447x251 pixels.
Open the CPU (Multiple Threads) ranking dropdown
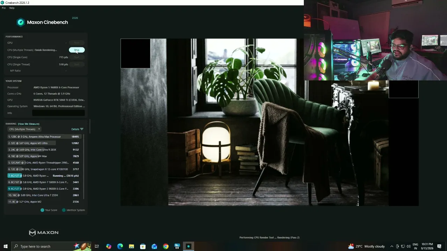pos(24,129)
